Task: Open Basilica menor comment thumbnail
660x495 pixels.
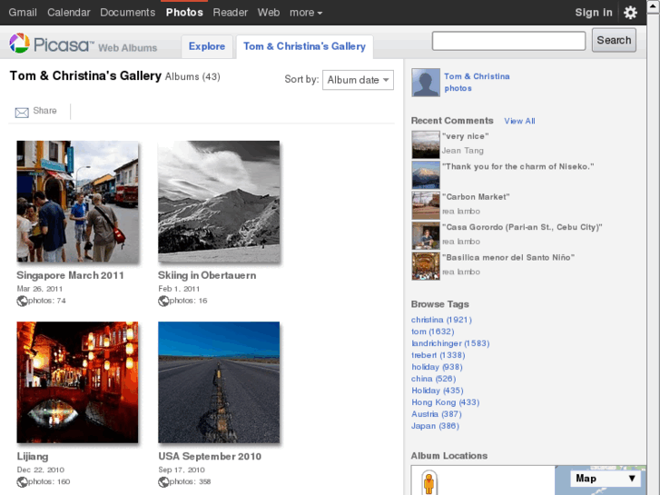Action: (426, 266)
